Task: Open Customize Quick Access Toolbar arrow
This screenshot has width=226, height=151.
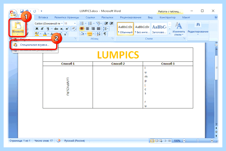Action: [x=41, y=11]
